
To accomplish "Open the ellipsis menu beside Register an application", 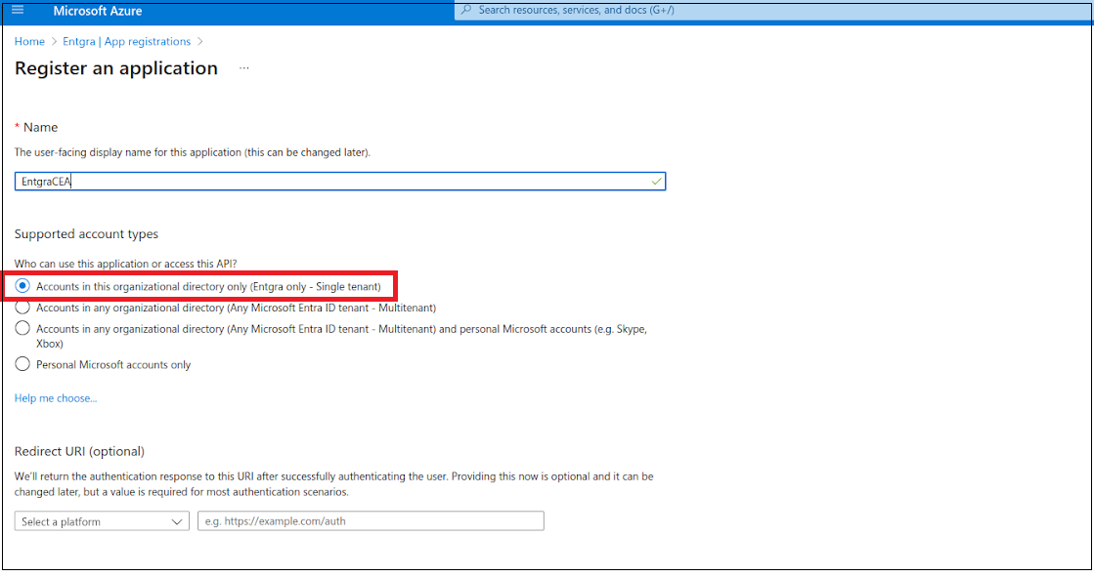I will (243, 68).
